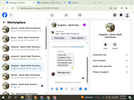This screenshot has width=134, height=100.
Task: Open File Explorer from the taskbar
Action: pyautogui.click(x=22, y=97)
